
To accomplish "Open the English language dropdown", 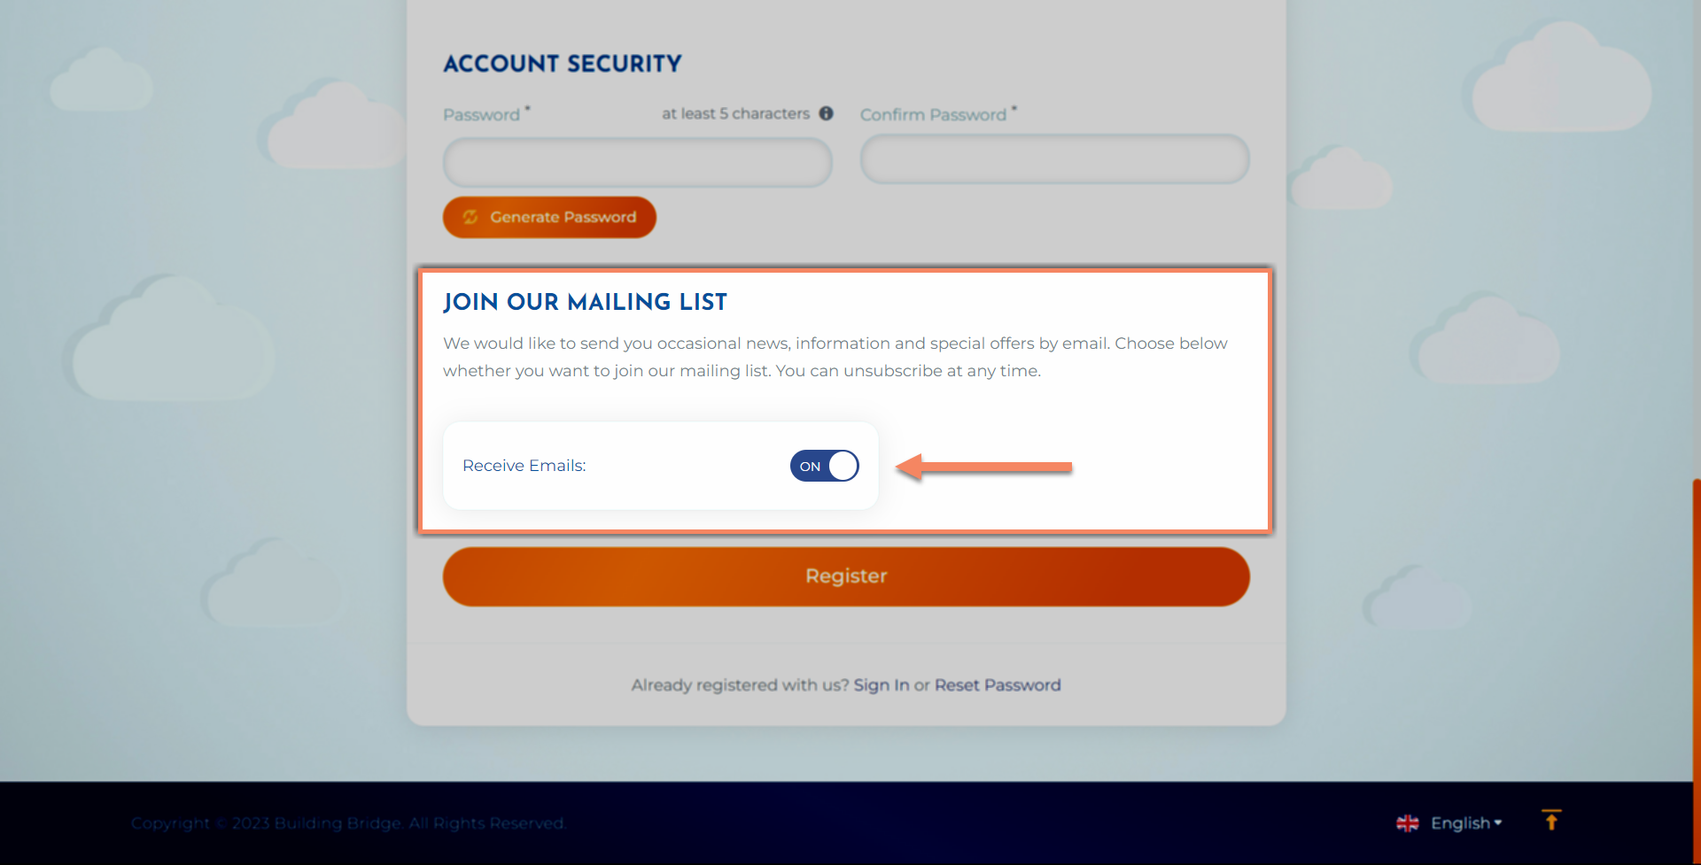I will click(x=1460, y=823).
